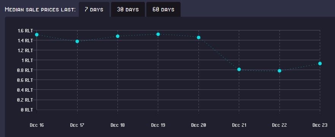Click the '0.2 RLT' axis label
The height and width of the screenshot is (137, 335).
coord(25,100)
